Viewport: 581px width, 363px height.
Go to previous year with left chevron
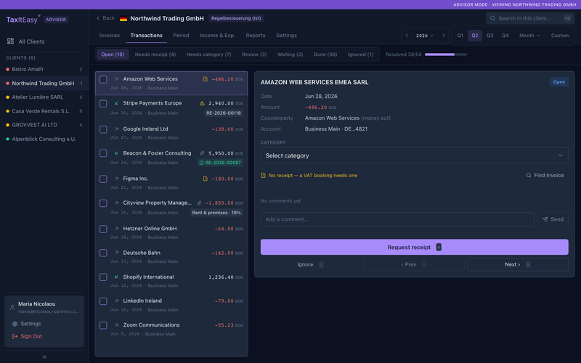tap(407, 36)
